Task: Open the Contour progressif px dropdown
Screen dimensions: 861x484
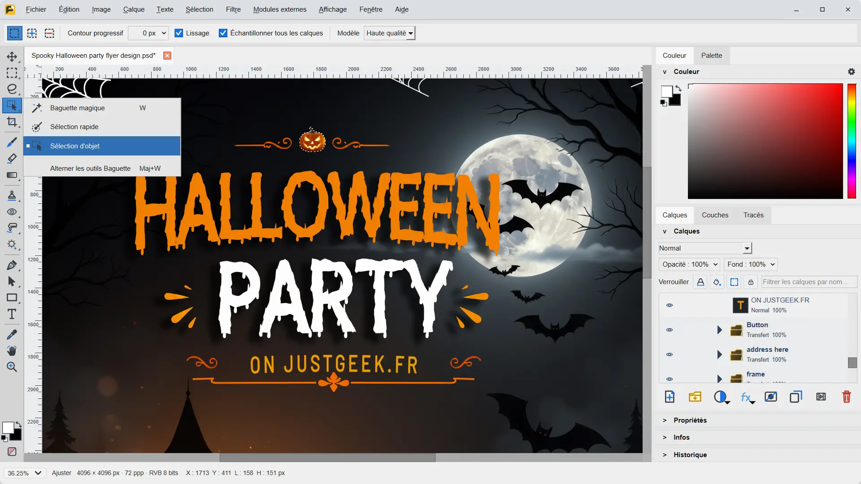Action: coord(148,33)
